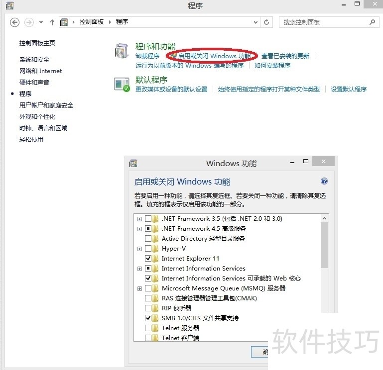Check Telnet 客户端 checkbox
The height and width of the screenshot is (370, 383).
pyautogui.click(x=148, y=338)
